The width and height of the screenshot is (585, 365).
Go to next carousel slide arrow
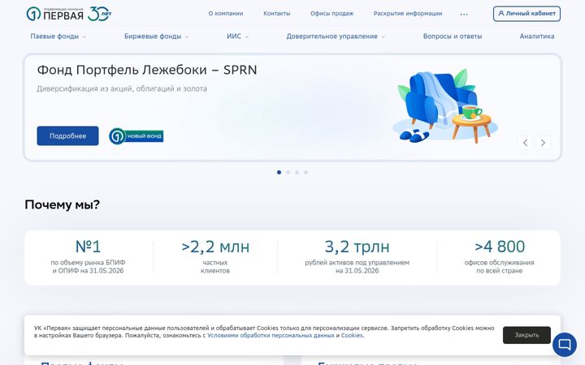coord(543,143)
